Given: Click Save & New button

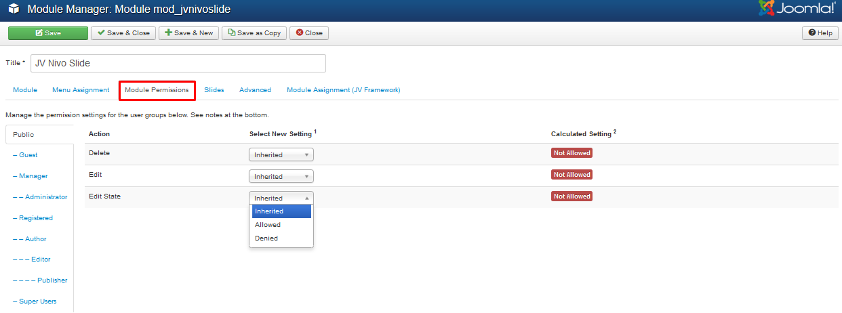Looking at the screenshot, I should point(188,33).
